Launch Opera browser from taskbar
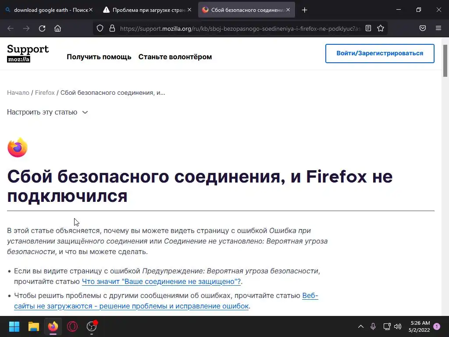 pos(72,326)
